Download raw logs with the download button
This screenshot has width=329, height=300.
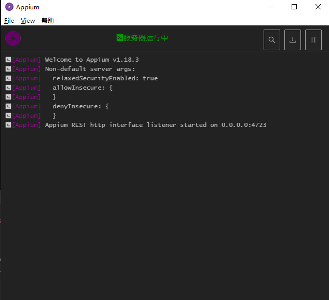coord(293,40)
